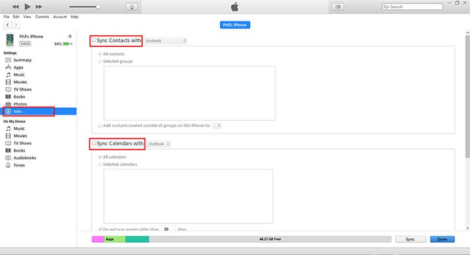Image resolution: width=470 pixels, height=255 pixels.
Task: Open Movies under Settings
Action: (20, 82)
